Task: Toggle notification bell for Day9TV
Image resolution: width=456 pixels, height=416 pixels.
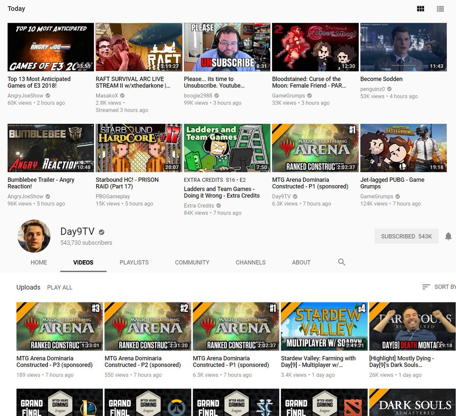Action: 448,236
